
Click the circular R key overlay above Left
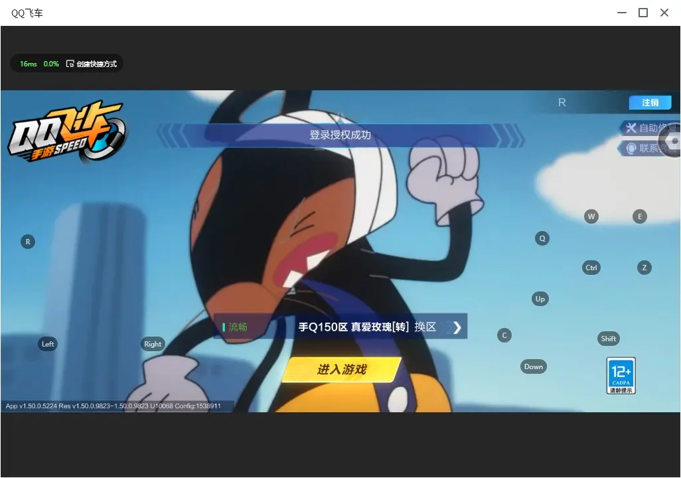(28, 242)
